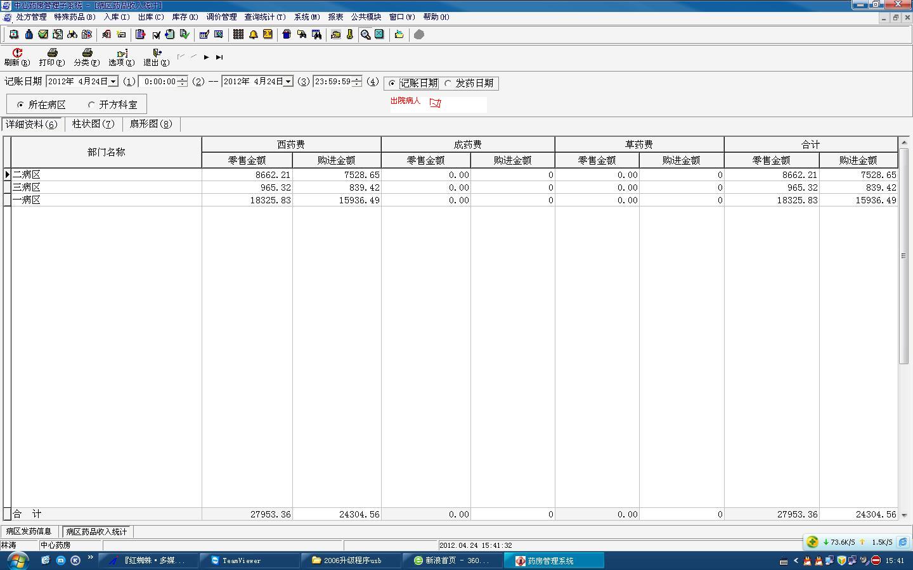Open the 入库 menu
Viewport: 913px width, 570px height.
click(117, 17)
